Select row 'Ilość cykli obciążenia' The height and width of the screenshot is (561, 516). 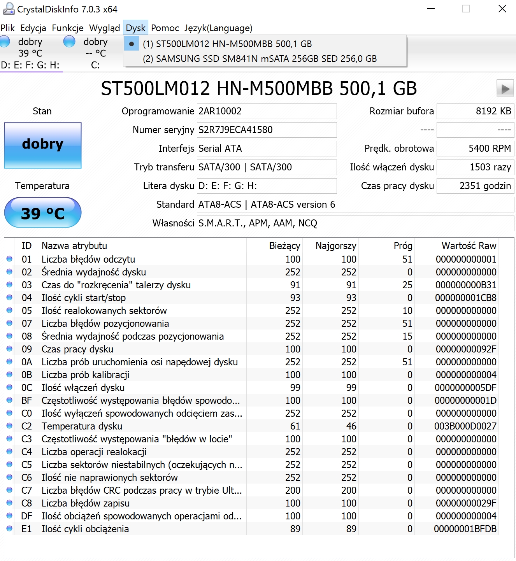[x=252, y=529]
